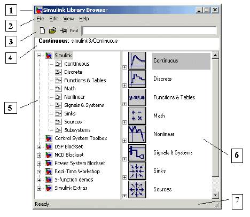Expand the Continuous library in the right pane

point(124,67)
